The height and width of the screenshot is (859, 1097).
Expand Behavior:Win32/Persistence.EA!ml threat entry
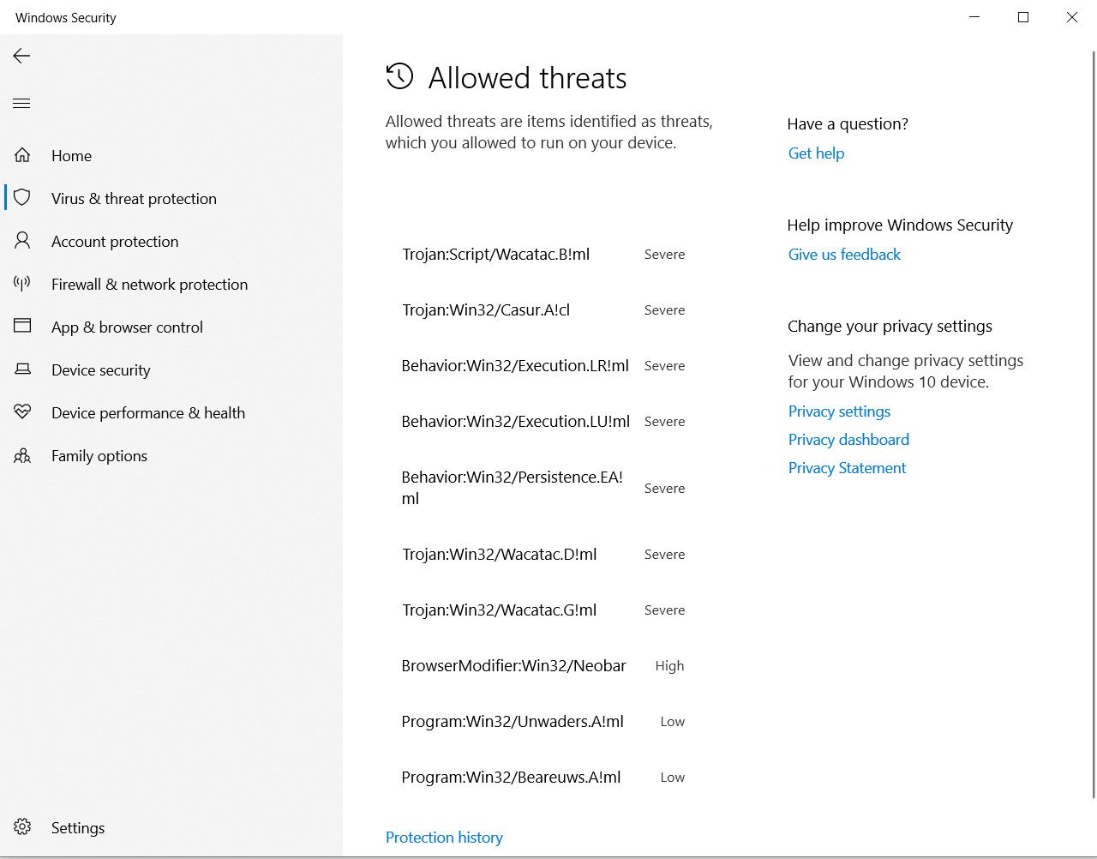(x=543, y=488)
